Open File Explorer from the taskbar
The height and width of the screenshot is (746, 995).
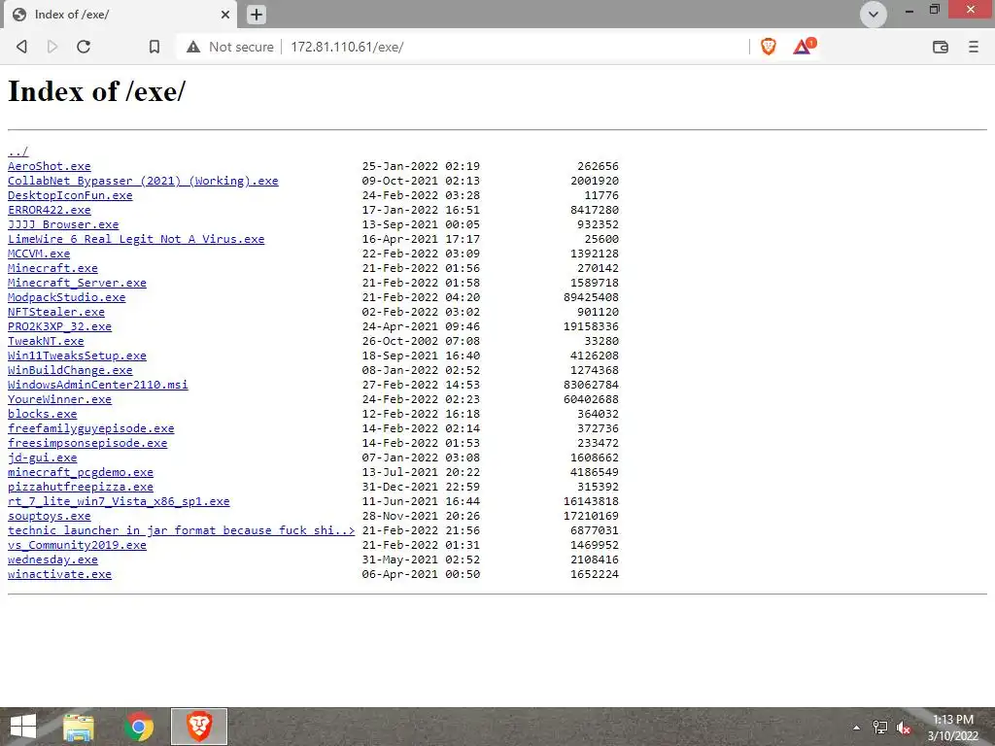pyautogui.click(x=79, y=727)
